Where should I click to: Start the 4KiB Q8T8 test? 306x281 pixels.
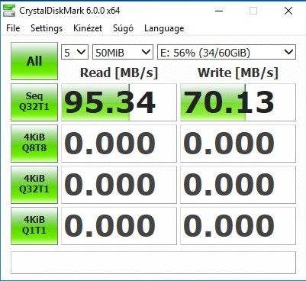coord(34,144)
